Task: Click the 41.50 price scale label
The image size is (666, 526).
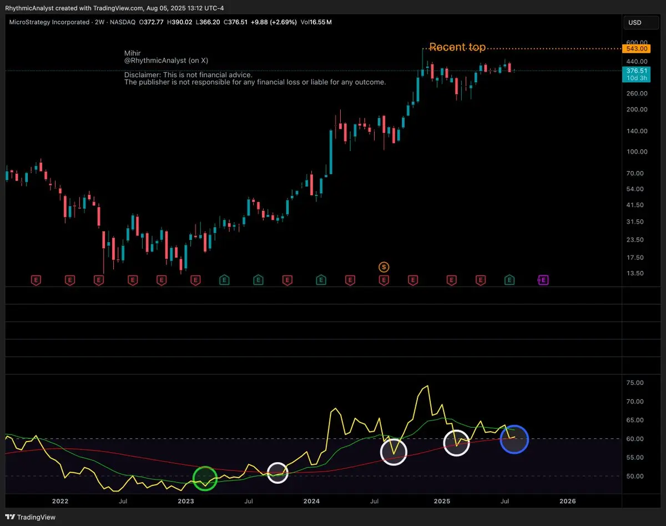Action: [635, 205]
